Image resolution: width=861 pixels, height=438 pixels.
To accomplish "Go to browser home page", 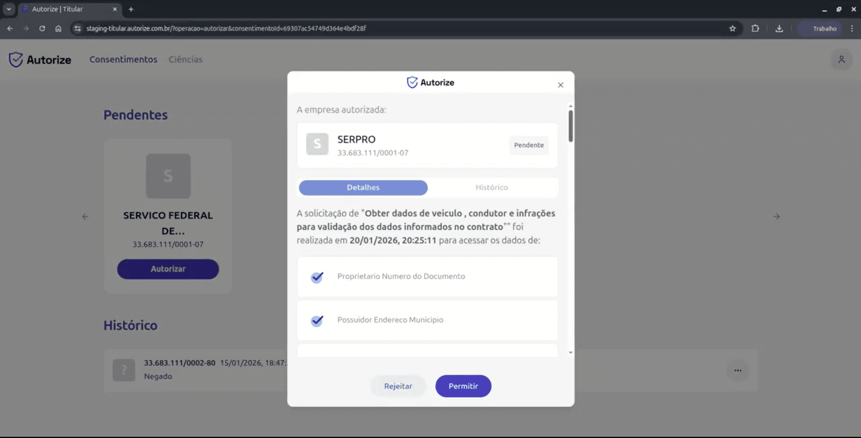I will pyautogui.click(x=58, y=28).
